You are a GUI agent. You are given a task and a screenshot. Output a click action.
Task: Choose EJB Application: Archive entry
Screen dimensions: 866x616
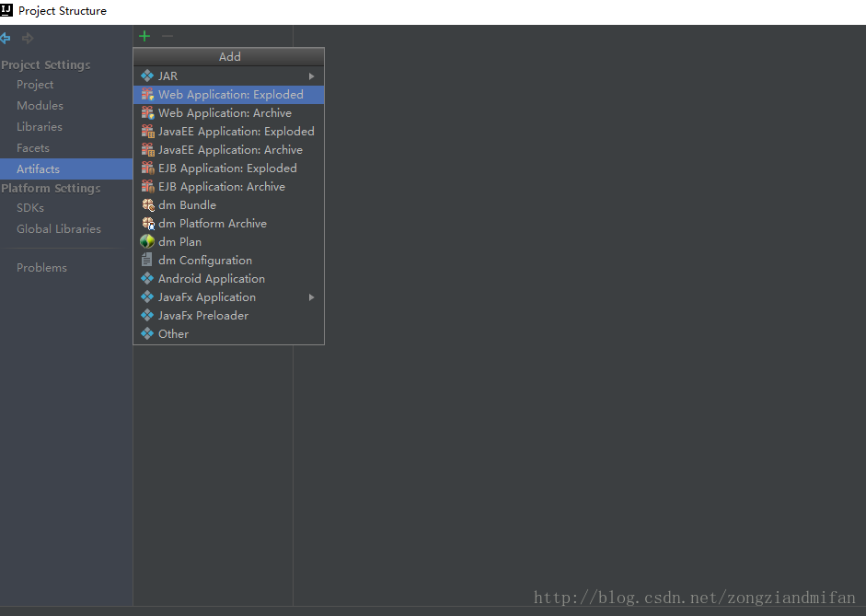click(228, 186)
